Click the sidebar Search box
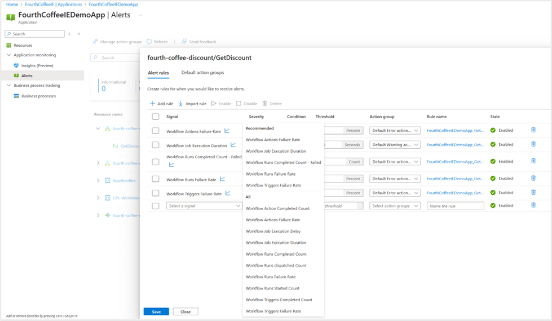The width and height of the screenshot is (552, 321). [x=34, y=34]
